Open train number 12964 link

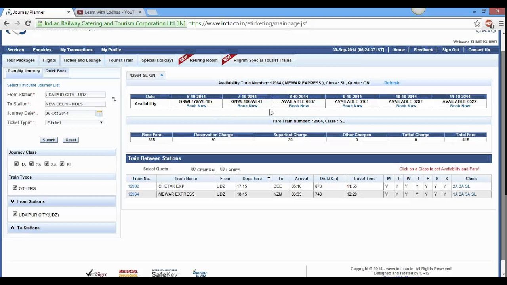[x=133, y=194]
